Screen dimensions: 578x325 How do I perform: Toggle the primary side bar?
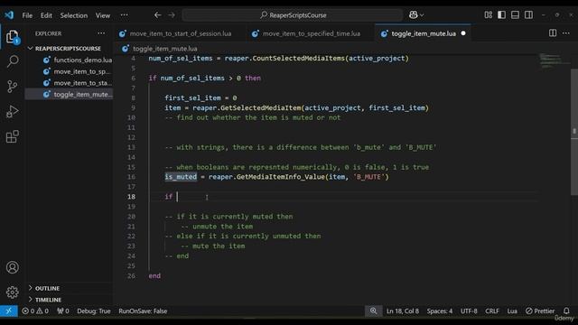[501, 15]
